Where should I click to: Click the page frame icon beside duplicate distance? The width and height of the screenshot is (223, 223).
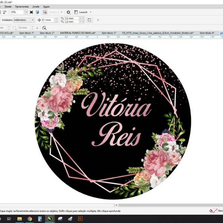[x=89, y=20]
